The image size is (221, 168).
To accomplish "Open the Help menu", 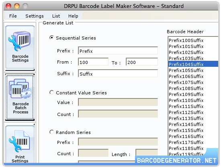I will (x=73, y=16).
